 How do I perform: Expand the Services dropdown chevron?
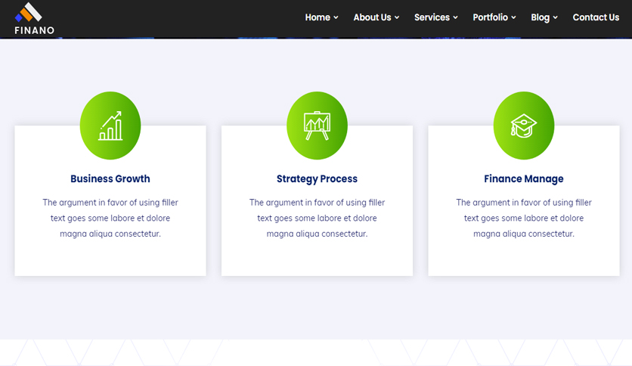pyautogui.click(x=455, y=17)
